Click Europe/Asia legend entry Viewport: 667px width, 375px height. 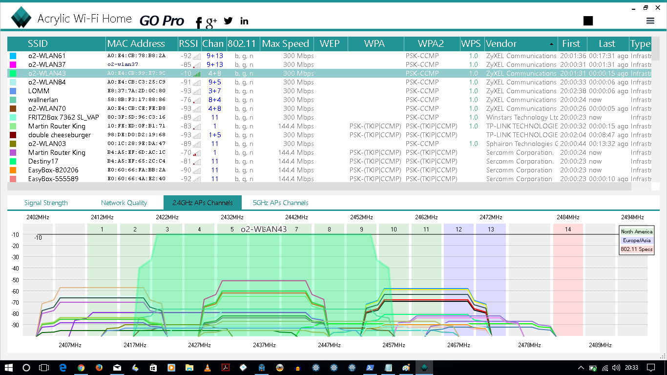pyautogui.click(x=637, y=240)
